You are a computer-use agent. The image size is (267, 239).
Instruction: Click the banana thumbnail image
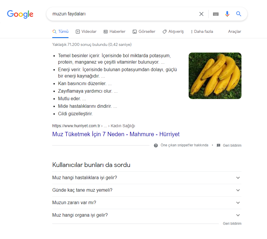(x=215, y=76)
